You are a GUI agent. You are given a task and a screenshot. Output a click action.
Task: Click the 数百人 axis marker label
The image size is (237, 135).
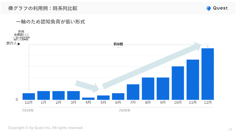point(11,44)
